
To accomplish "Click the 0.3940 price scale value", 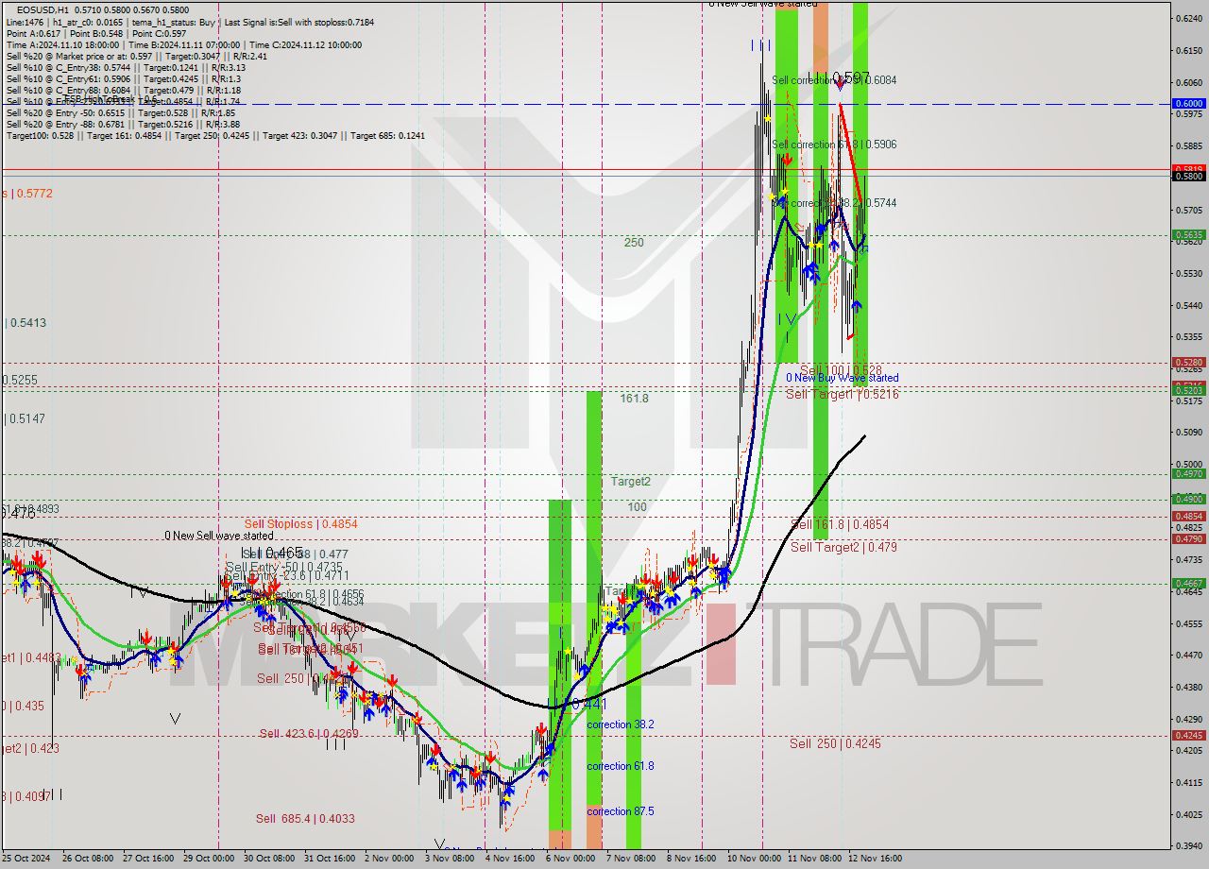I will 1188,846.
